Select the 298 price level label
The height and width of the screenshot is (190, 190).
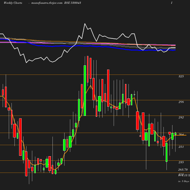181,102
